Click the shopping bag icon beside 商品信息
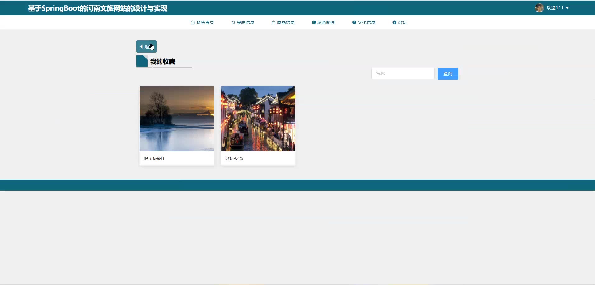 273,22
